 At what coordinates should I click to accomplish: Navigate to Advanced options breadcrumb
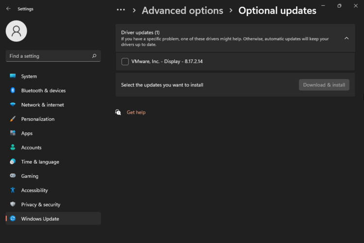[182, 10]
